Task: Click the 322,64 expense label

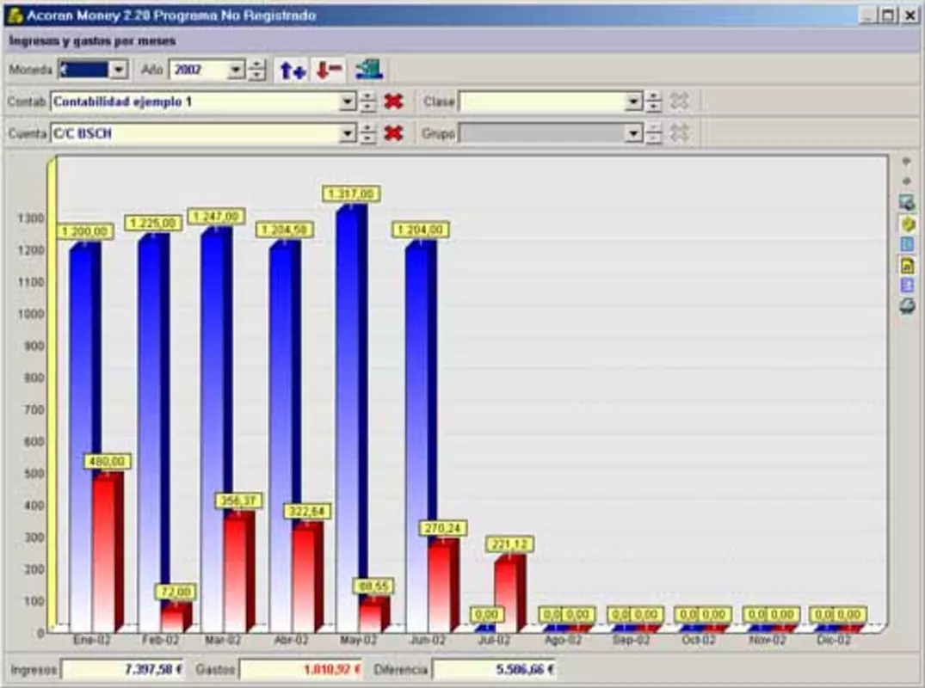Action: 307,511
